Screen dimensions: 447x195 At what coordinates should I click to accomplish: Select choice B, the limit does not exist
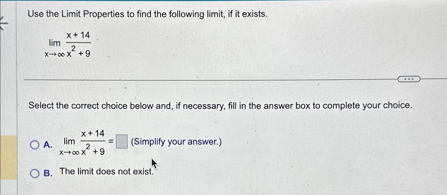coord(35,173)
